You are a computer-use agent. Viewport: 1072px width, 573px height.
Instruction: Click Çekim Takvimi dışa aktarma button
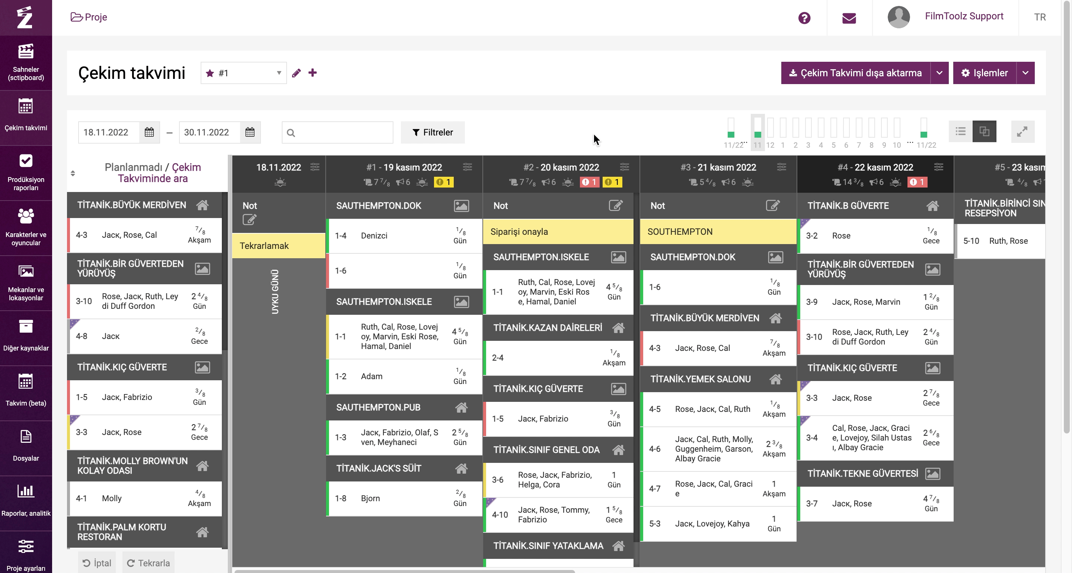coord(855,73)
